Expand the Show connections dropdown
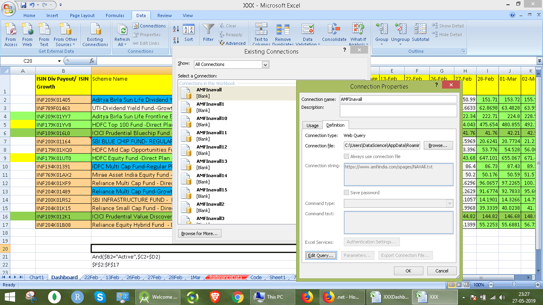 coord(266,64)
